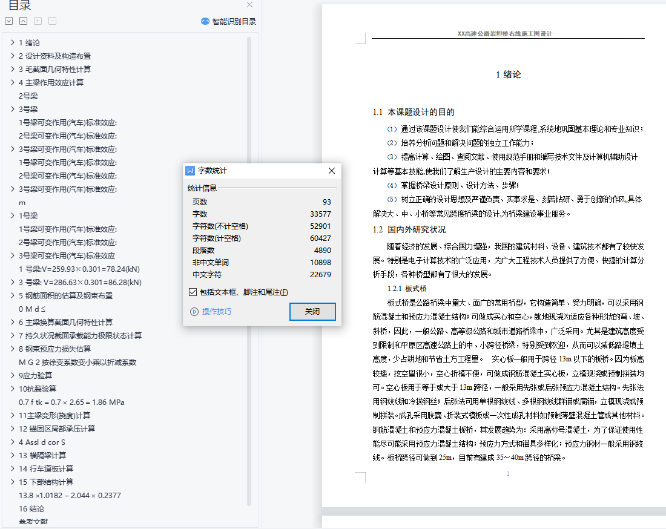Click the minus demote-heading icon
The height and width of the screenshot is (529, 666).
[52, 21]
